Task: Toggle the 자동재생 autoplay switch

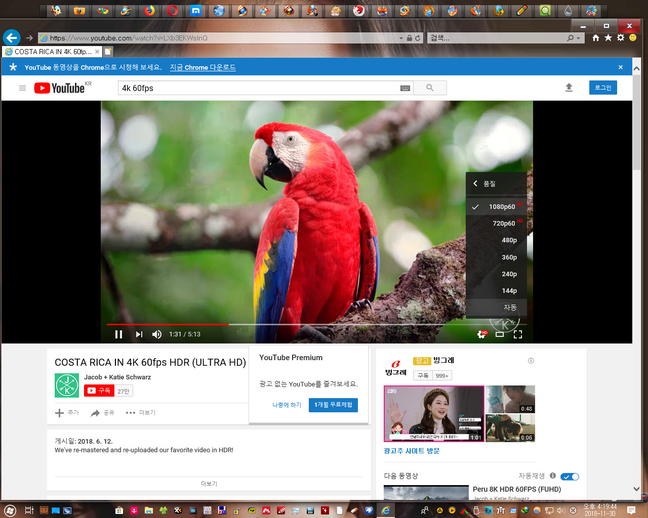Action: point(570,477)
